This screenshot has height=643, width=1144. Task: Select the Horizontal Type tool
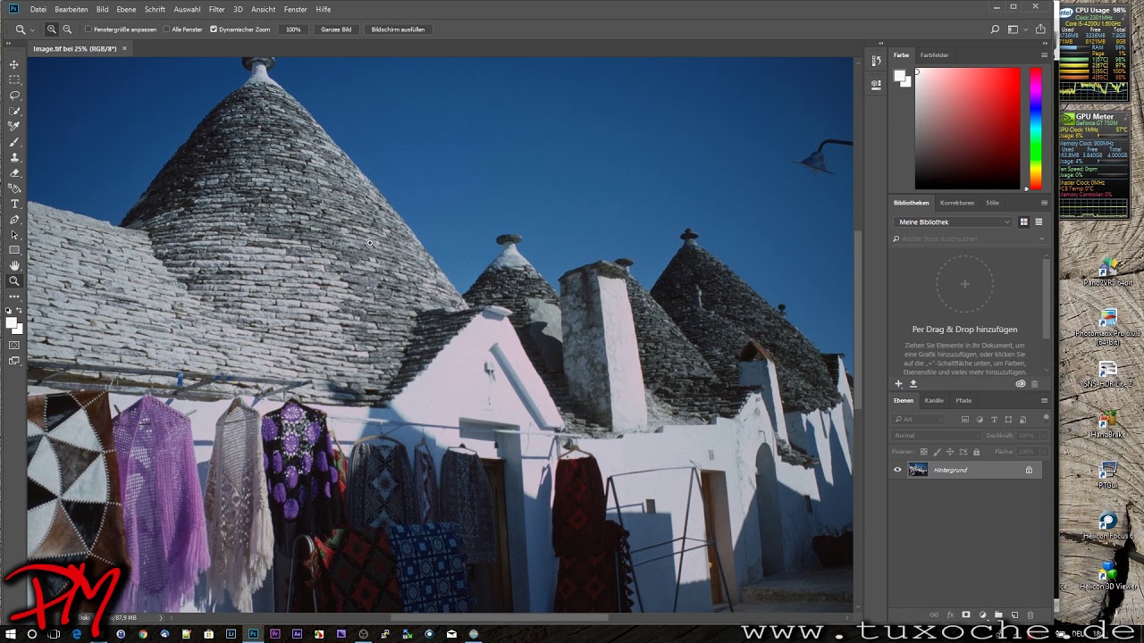pyautogui.click(x=14, y=204)
